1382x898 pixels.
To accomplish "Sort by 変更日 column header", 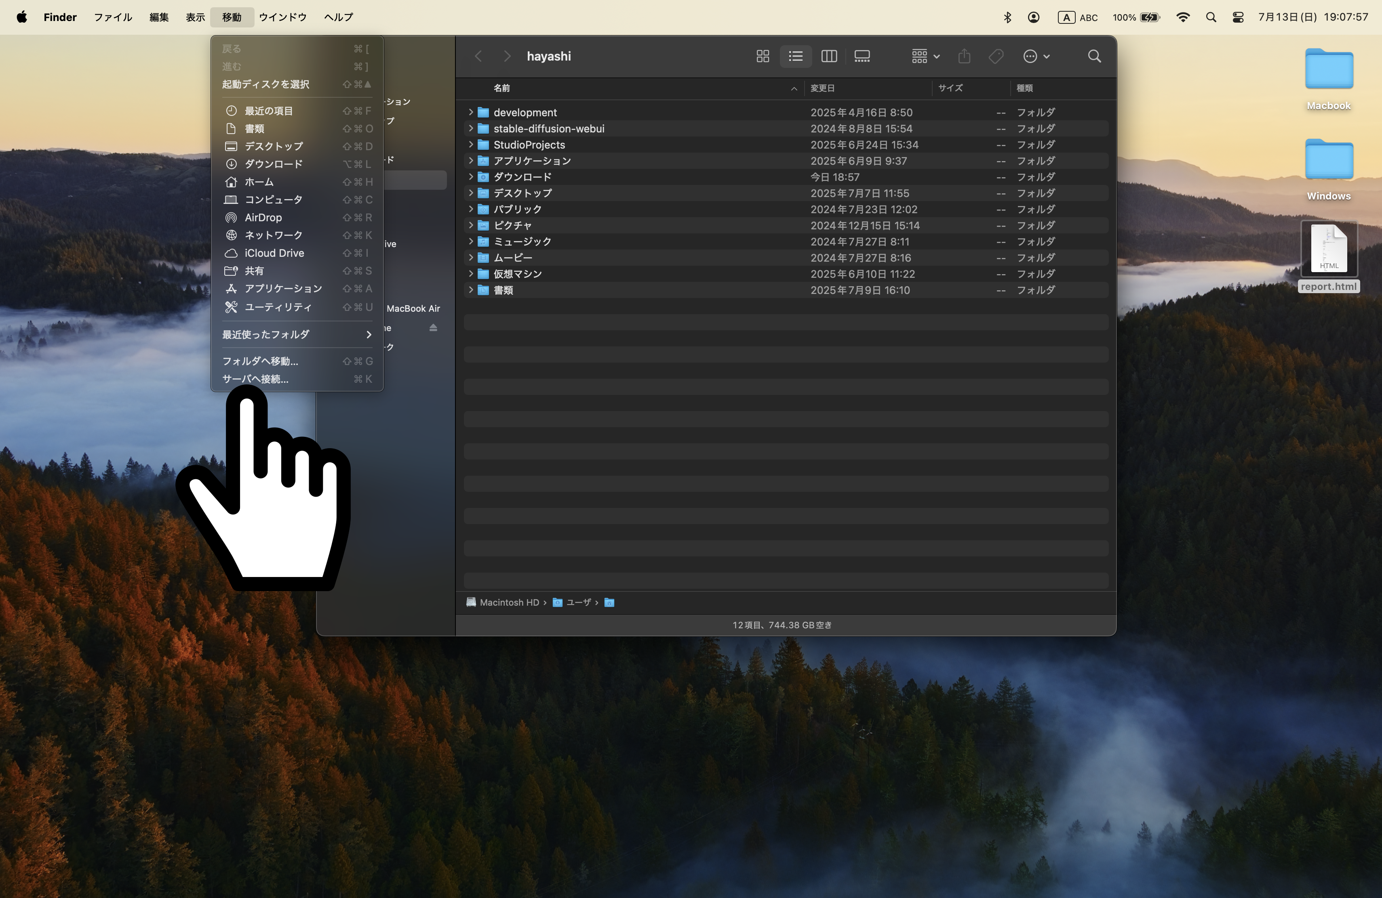I will pos(822,88).
